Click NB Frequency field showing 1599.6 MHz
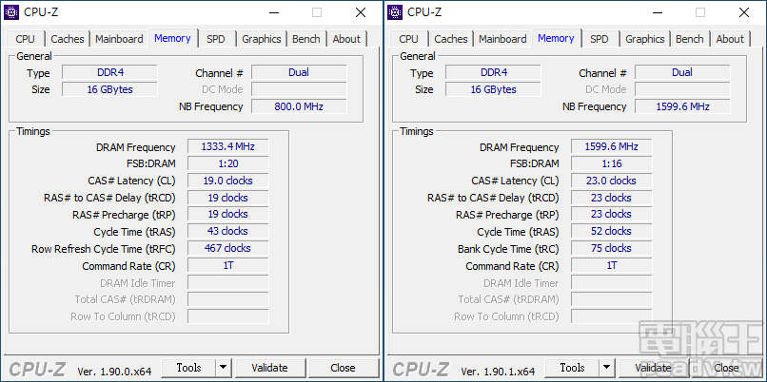The width and height of the screenshot is (767, 382). (682, 106)
